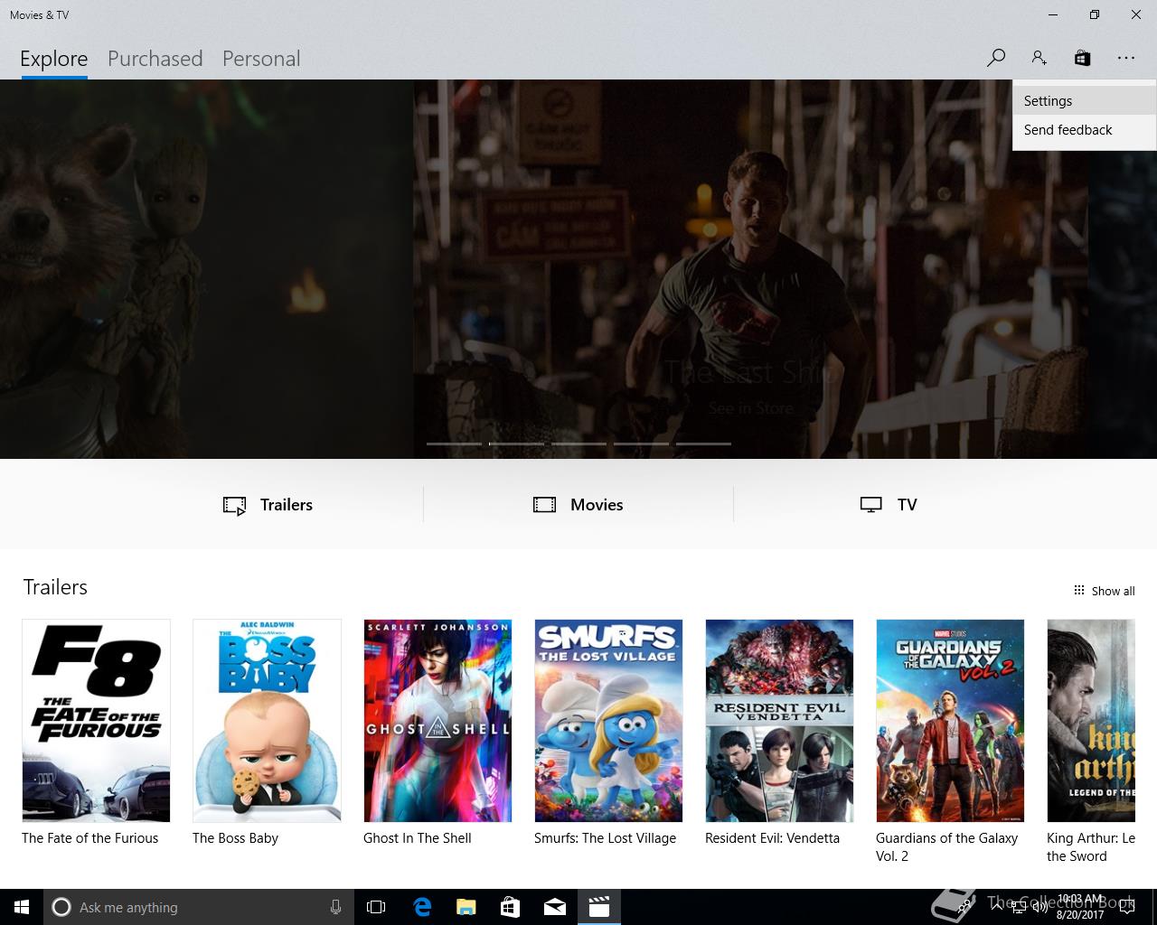Open the Movies category button
The width and height of the screenshot is (1157, 925).
pyautogui.click(x=578, y=505)
